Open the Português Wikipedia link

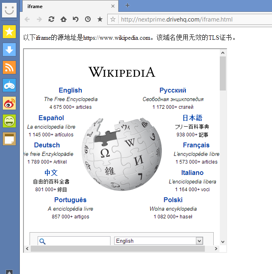click(x=70, y=200)
